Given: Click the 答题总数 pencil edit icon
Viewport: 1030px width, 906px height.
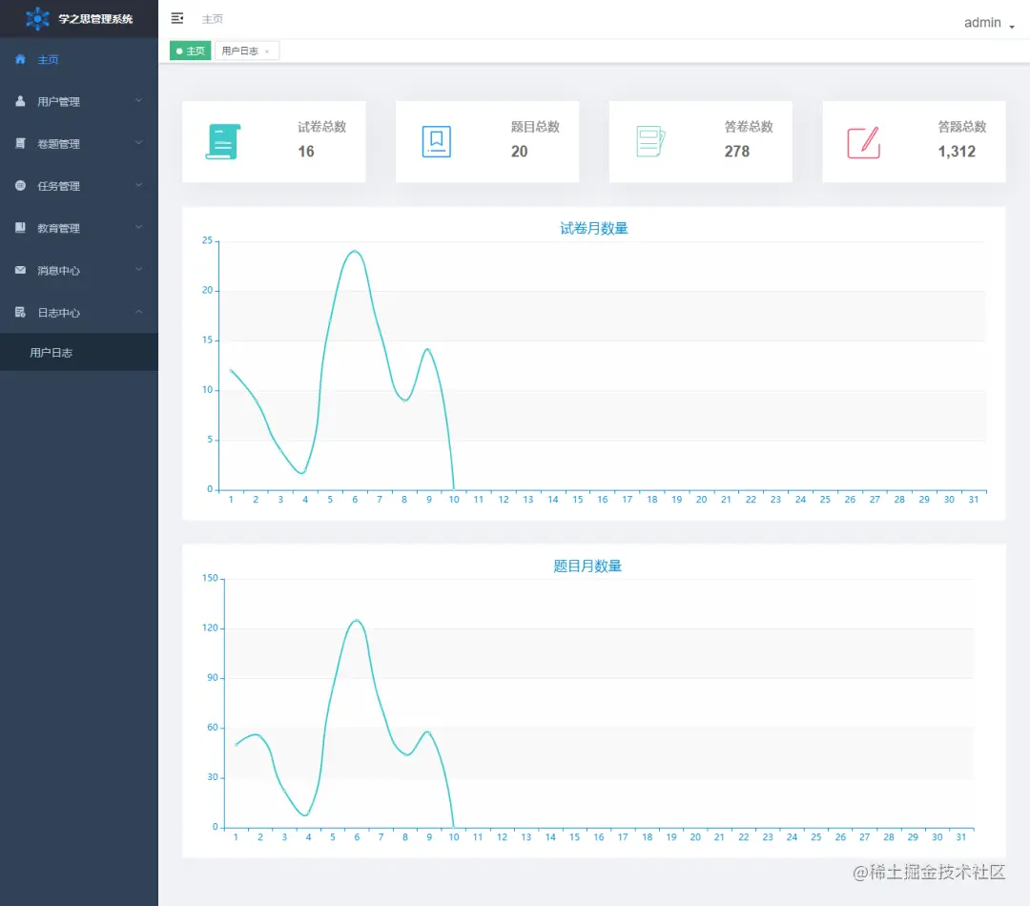Looking at the screenshot, I should pos(863,142).
